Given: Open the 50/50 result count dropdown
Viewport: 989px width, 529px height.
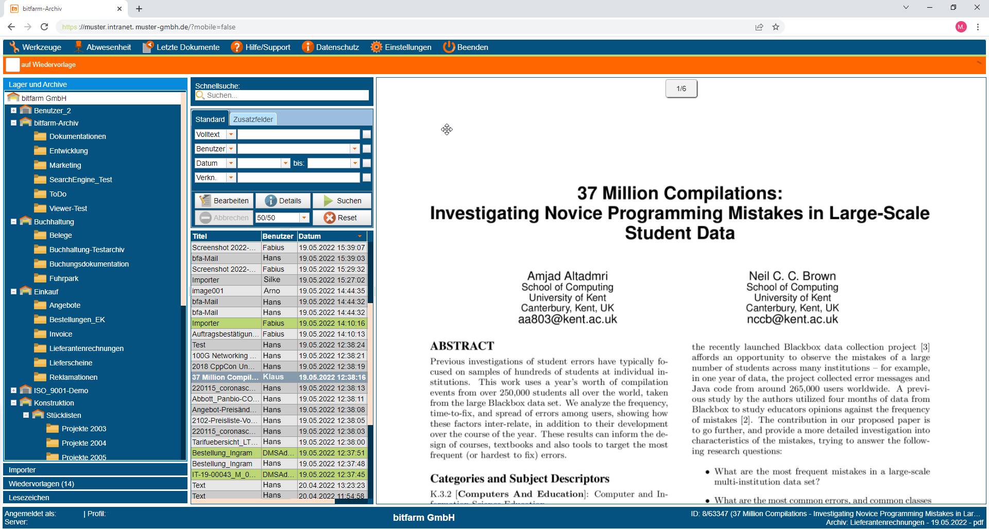Looking at the screenshot, I should (304, 218).
